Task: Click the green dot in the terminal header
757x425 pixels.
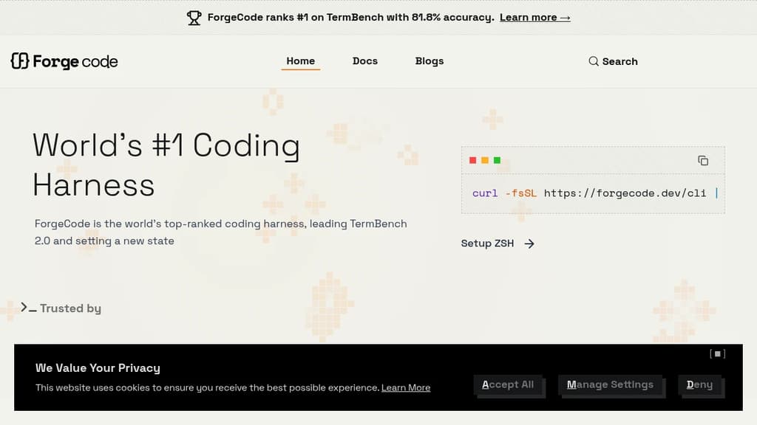Action: 497,160
